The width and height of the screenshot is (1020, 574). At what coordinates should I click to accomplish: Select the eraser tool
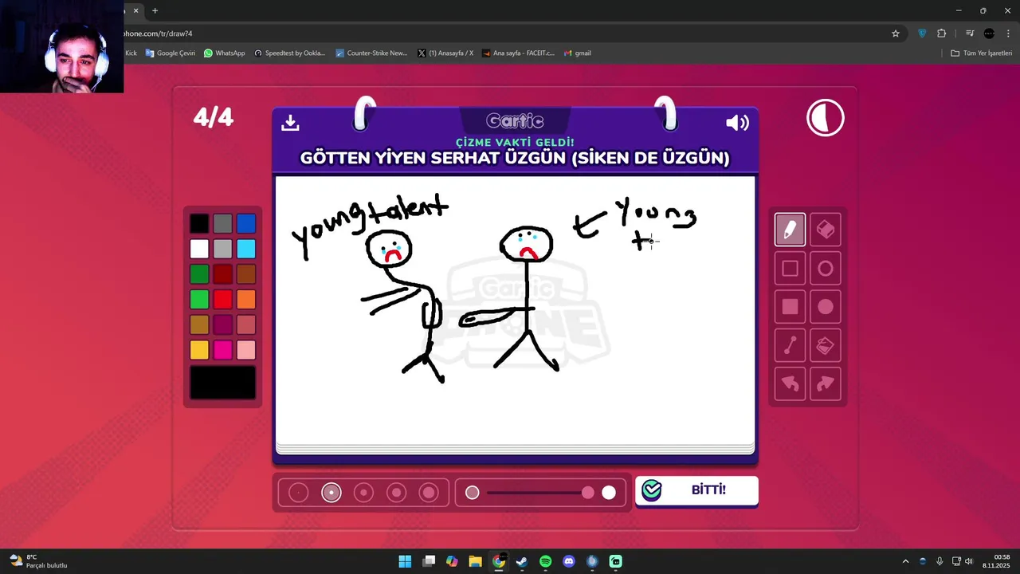[826, 230]
